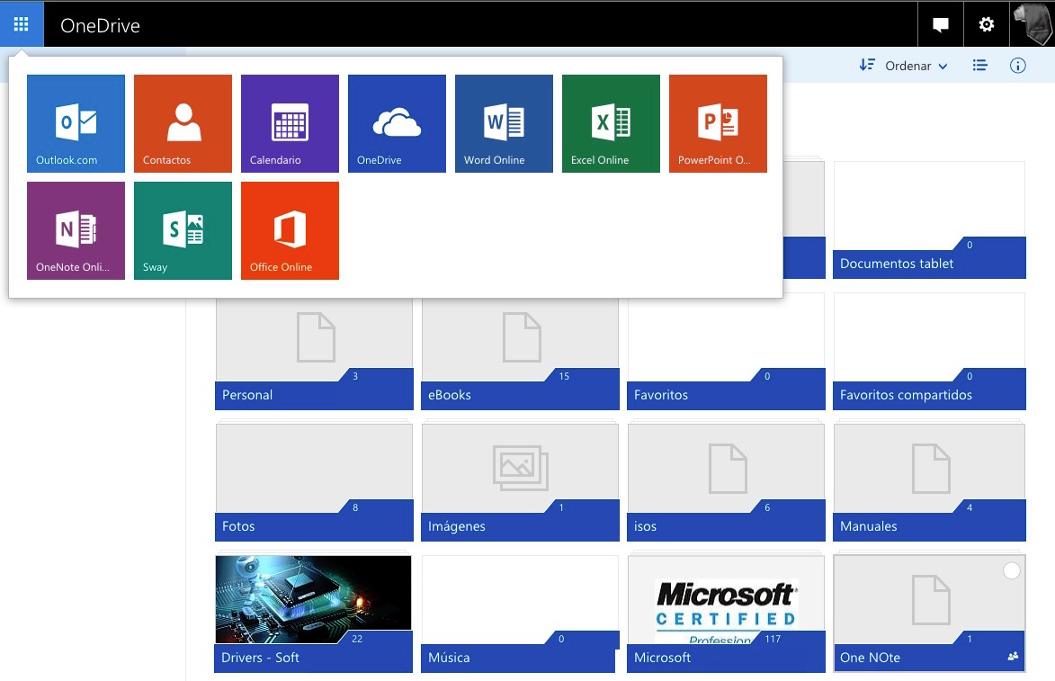The height and width of the screenshot is (681, 1055).
Task: Open the user profile picture
Action: coord(1033,25)
